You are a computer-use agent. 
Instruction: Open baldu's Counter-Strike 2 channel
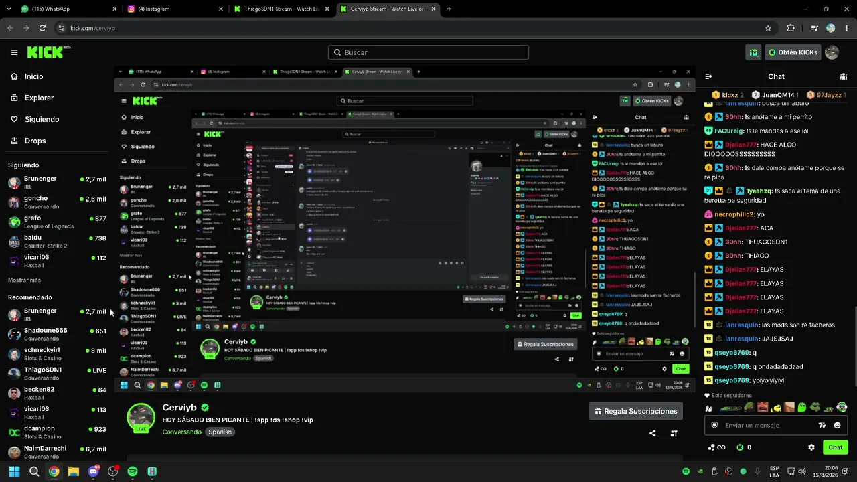tap(57, 240)
